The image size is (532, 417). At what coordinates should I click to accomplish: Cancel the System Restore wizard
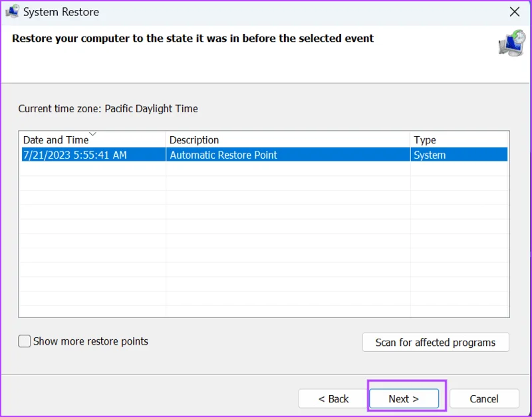[x=484, y=398]
